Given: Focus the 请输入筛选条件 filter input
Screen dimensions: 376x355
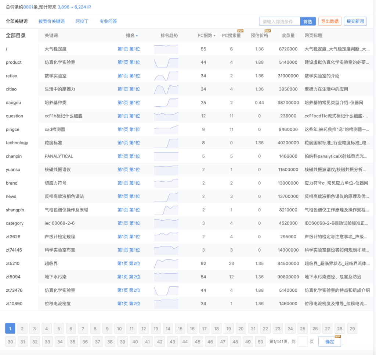Looking at the screenshot, I should click(279, 21).
